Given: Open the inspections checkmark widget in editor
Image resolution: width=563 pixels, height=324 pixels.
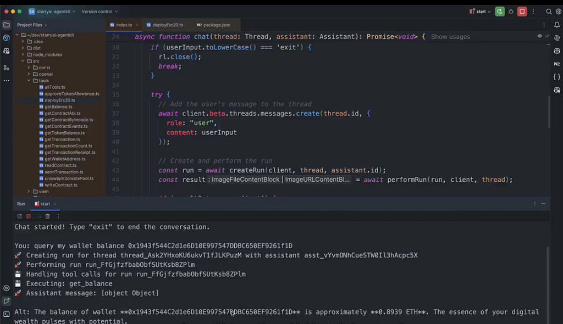Looking at the screenshot, I should coord(547,36).
